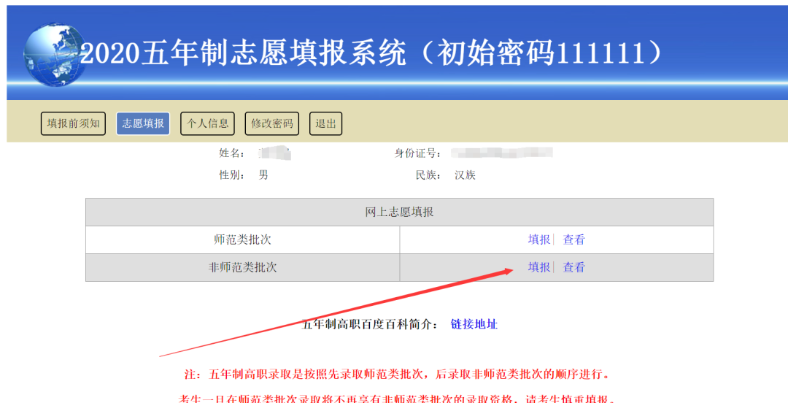Click 填报 link for 非师范类批次
Screen dimensions: 788x403
pyautogui.click(x=539, y=267)
